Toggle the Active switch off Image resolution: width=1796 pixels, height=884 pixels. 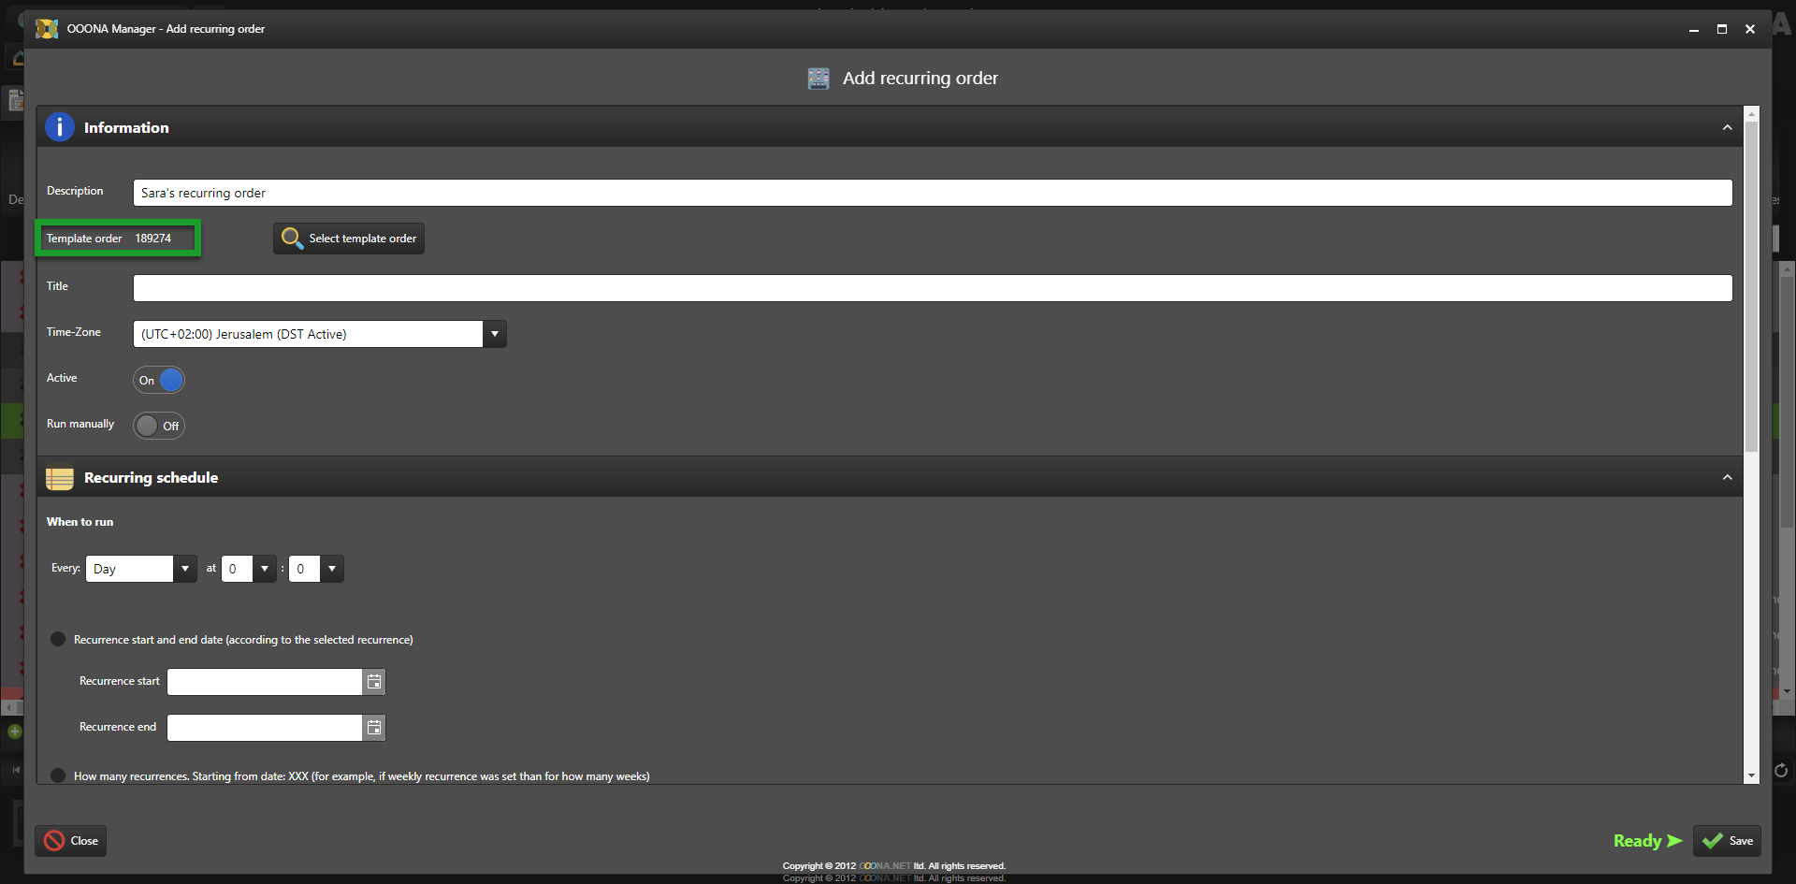(x=159, y=381)
